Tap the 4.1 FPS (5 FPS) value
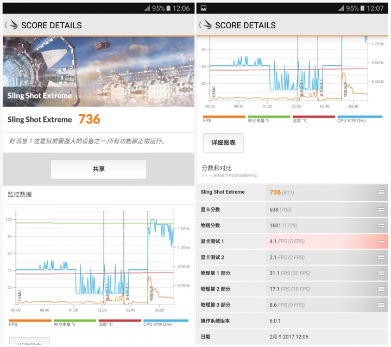The image size is (391, 347). coord(287,241)
